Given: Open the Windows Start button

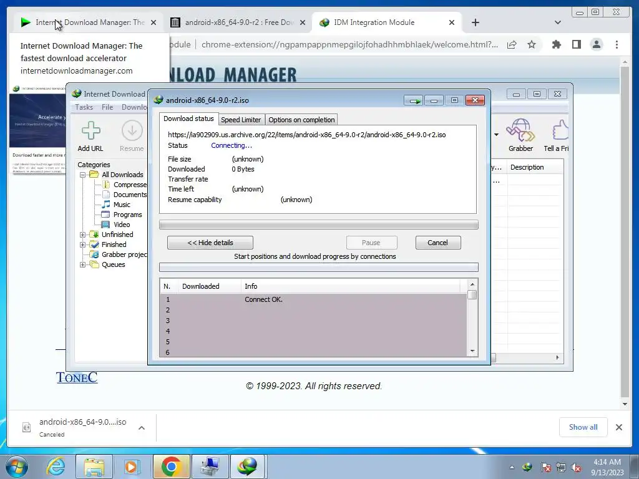Looking at the screenshot, I should coord(16,467).
